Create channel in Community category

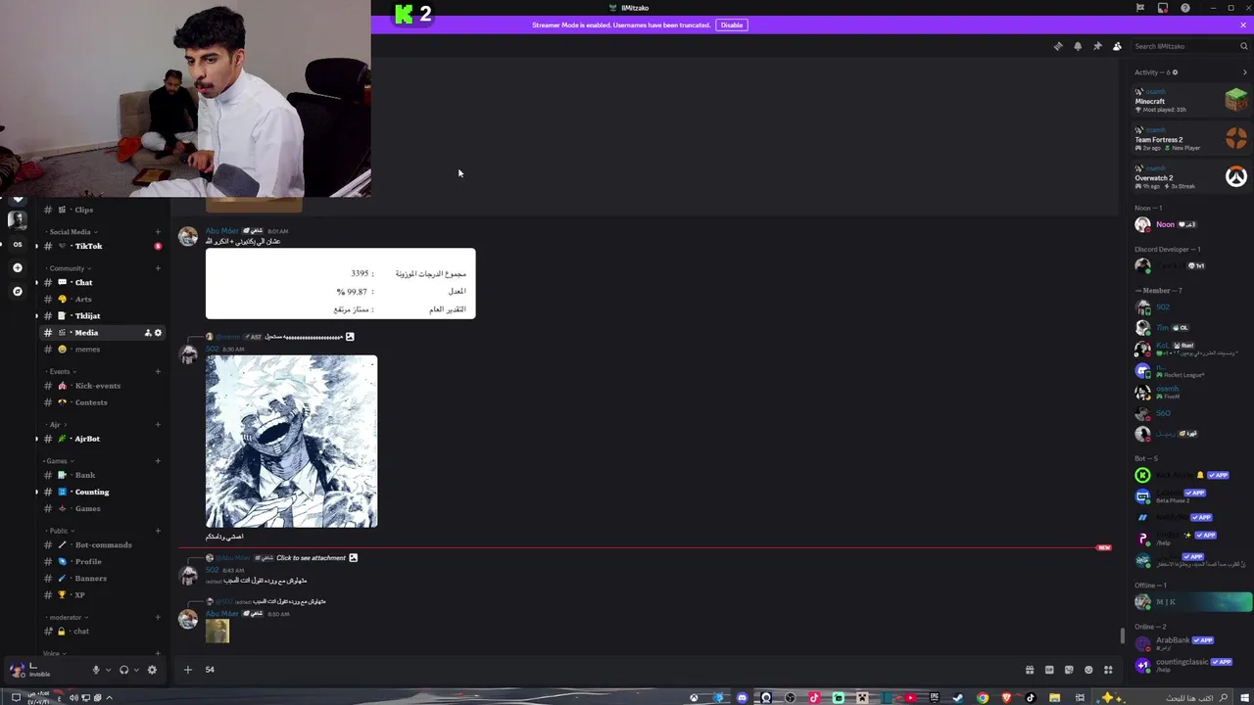pyautogui.click(x=158, y=268)
